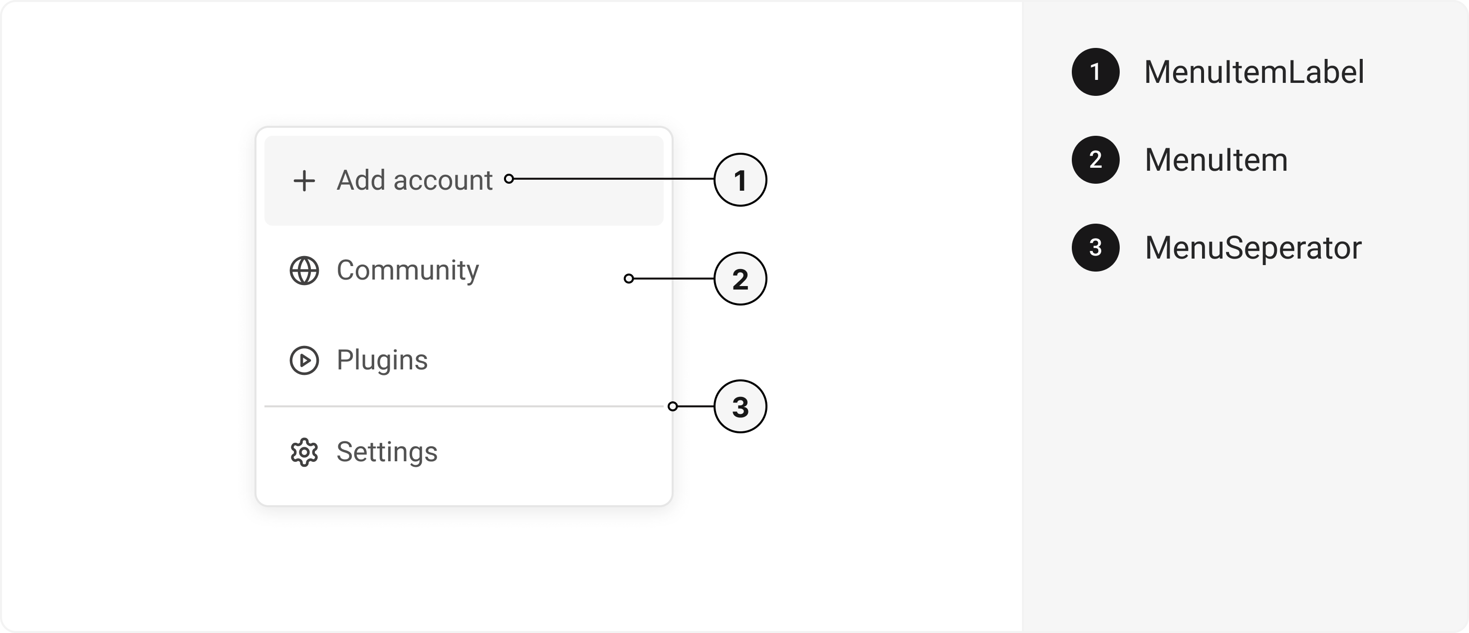Click the MenuItem legend text
Screen dimensions: 1469x633
(x=1216, y=160)
